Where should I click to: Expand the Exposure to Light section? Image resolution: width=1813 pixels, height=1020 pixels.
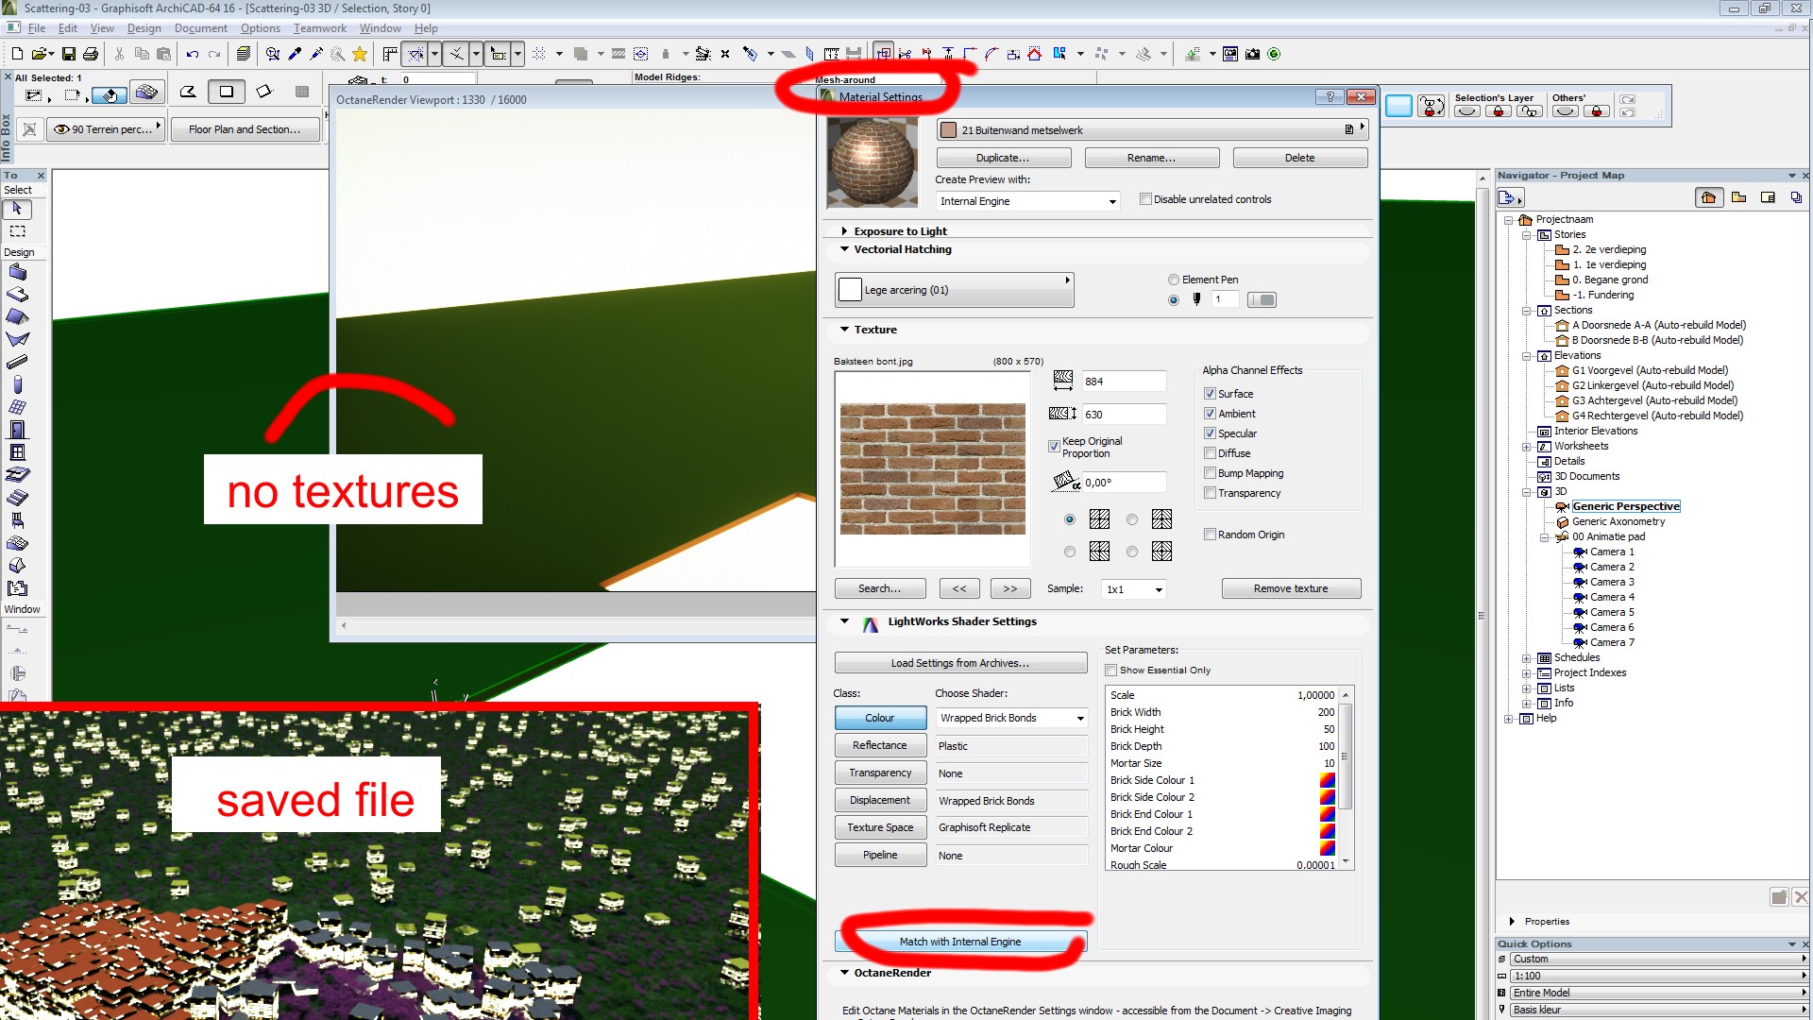(x=845, y=231)
